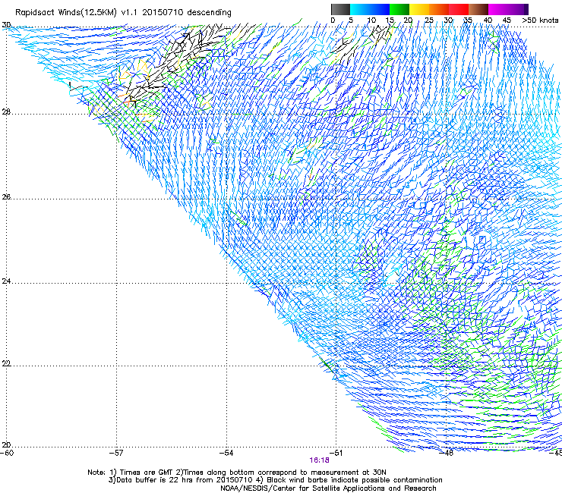562x493 pixels.
Task: Click the latitude label 24
Action: 6,281
